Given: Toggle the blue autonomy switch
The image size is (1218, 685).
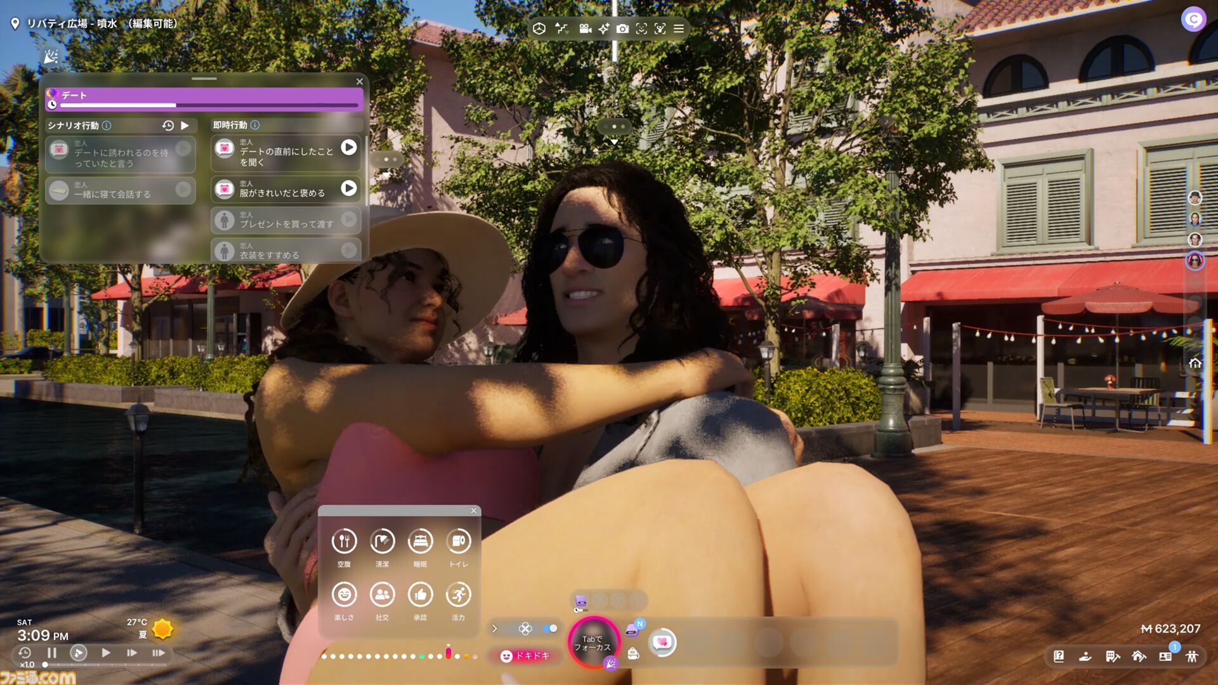Looking at the screenshot, I should point(549,629).
